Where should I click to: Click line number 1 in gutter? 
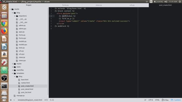(51, 8)
